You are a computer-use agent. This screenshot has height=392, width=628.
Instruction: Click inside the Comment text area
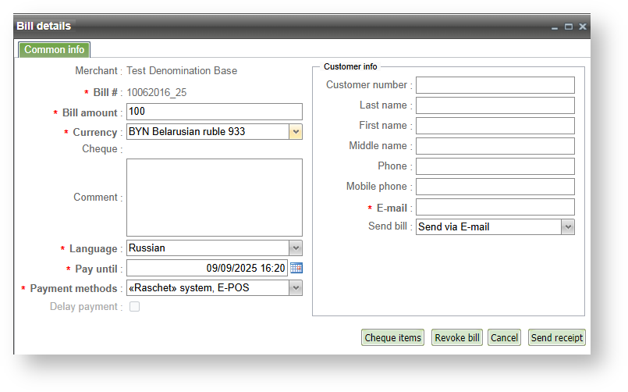[214, 198]
